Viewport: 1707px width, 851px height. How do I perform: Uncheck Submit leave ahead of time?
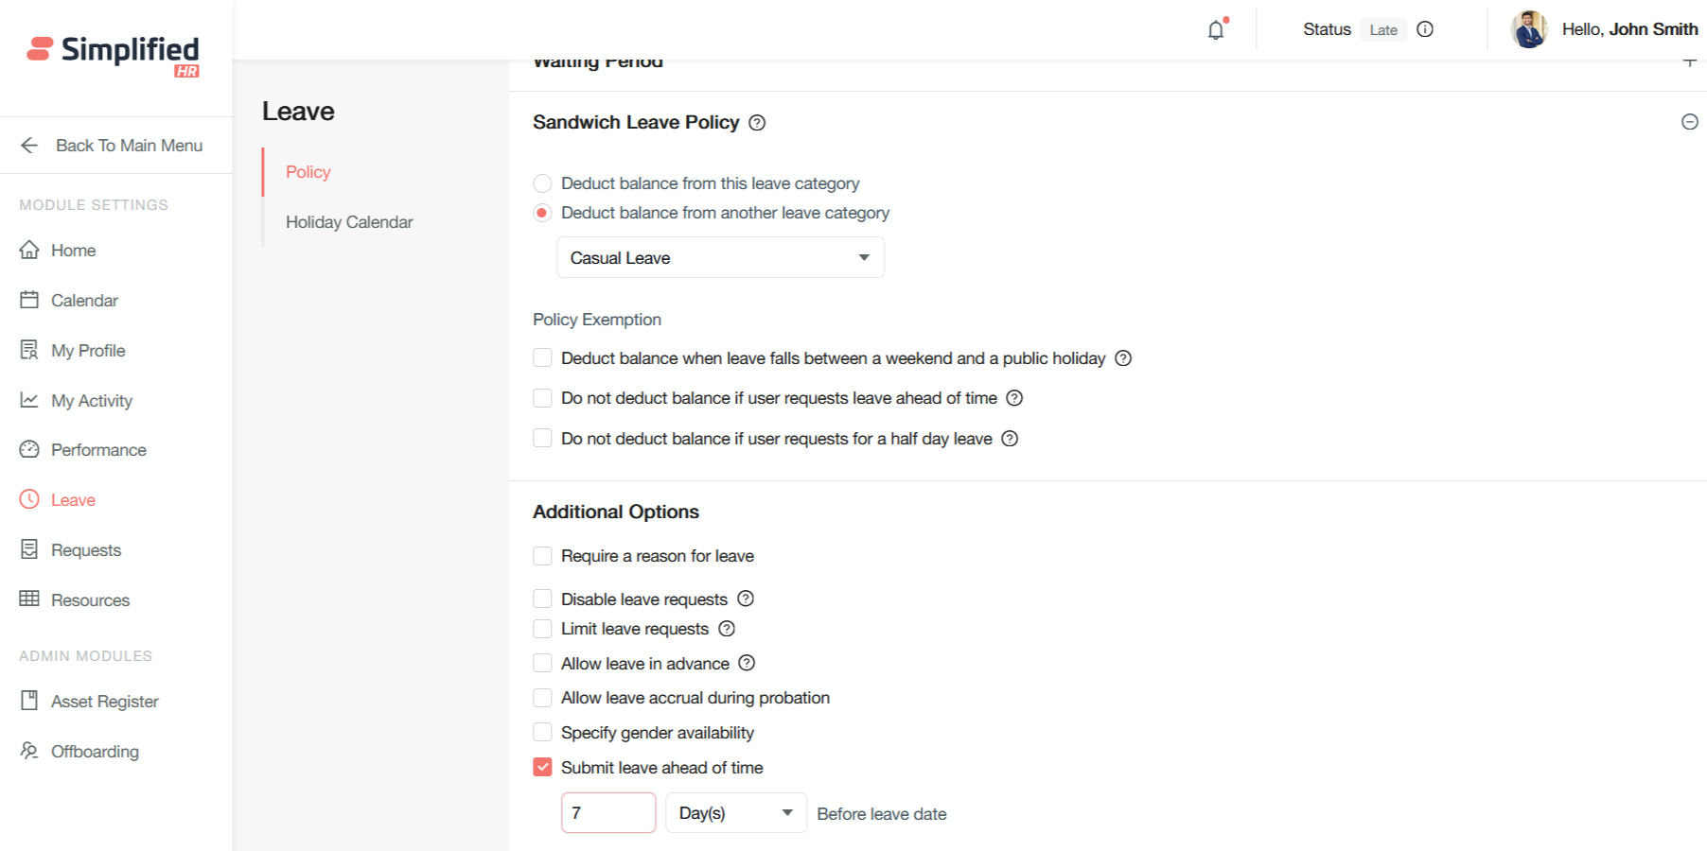(x=542, y=767)
